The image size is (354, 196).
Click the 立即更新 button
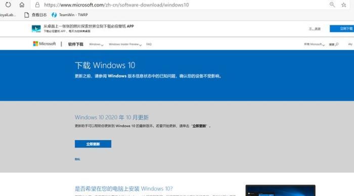pos(93,144)
